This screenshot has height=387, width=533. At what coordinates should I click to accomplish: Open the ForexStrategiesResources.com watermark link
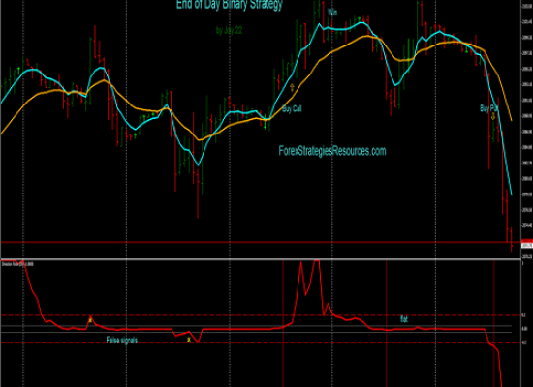click(332, 151)
